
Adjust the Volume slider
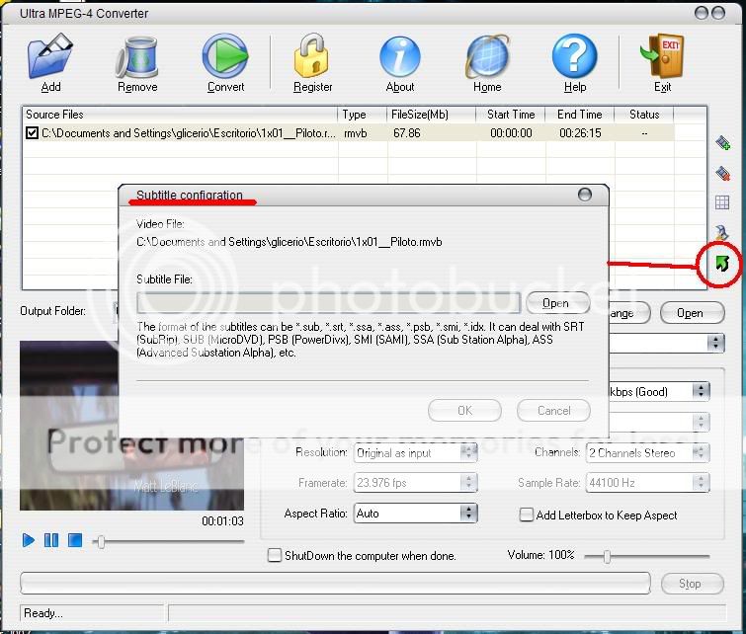click(607, 557)
